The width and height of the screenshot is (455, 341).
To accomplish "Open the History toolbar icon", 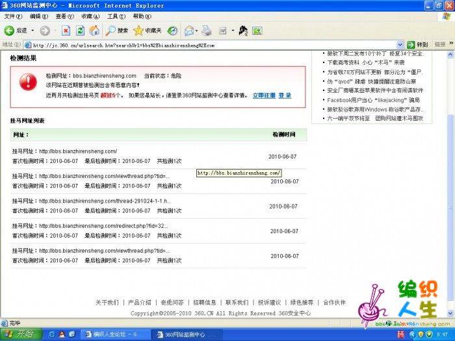I will coord(172,31).
